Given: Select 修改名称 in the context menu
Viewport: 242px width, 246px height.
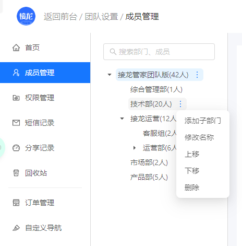Looking at the screenshot, I should click(x=199, y=137).
